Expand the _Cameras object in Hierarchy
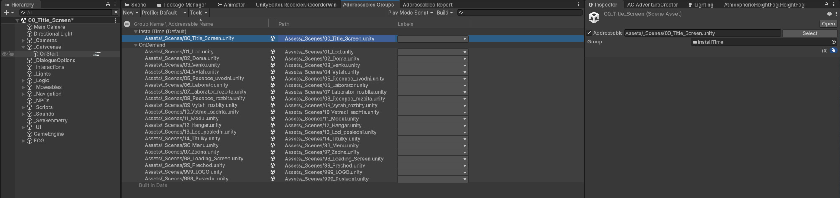 pyautogui.click(x=23, y=41)
